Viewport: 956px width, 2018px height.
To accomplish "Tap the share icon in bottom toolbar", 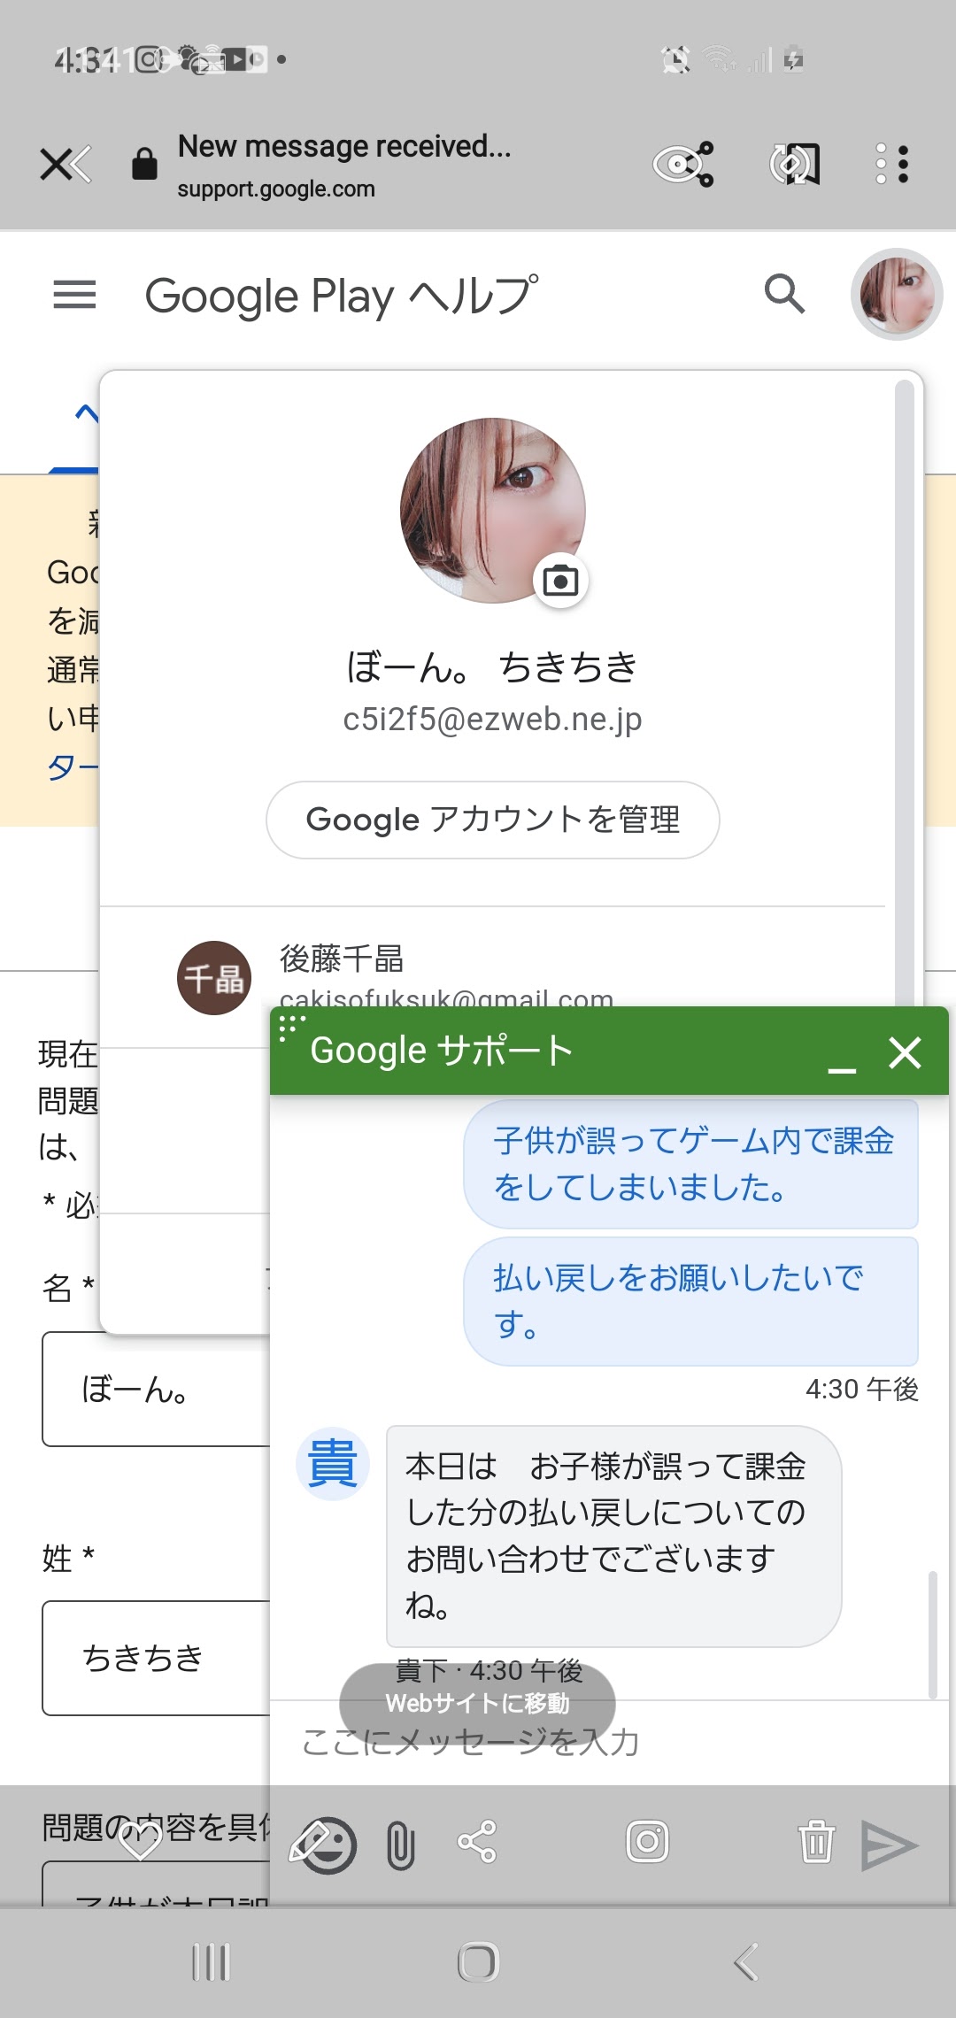I will coord(477,1842).
